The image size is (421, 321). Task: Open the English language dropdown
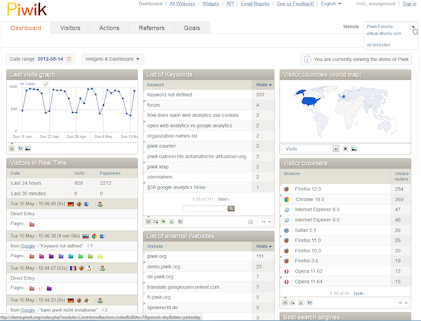pos(330,4)
